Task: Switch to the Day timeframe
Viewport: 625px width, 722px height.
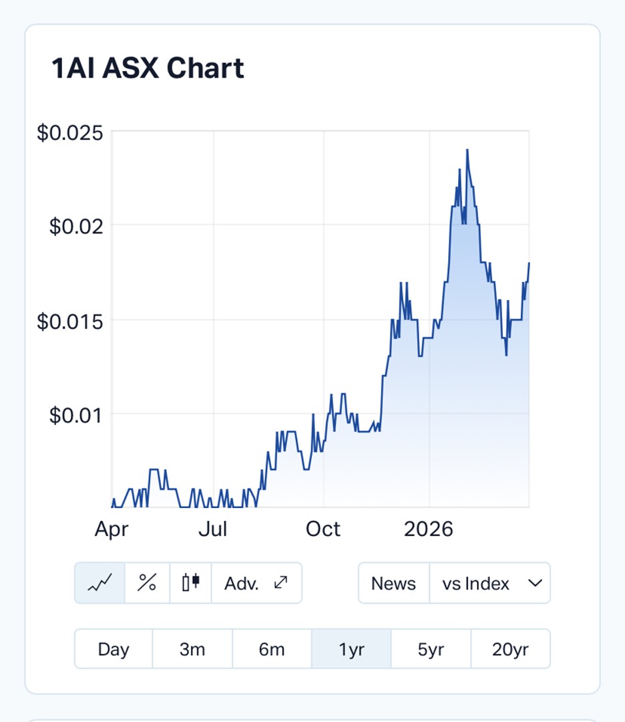Action: coord(114,649)
